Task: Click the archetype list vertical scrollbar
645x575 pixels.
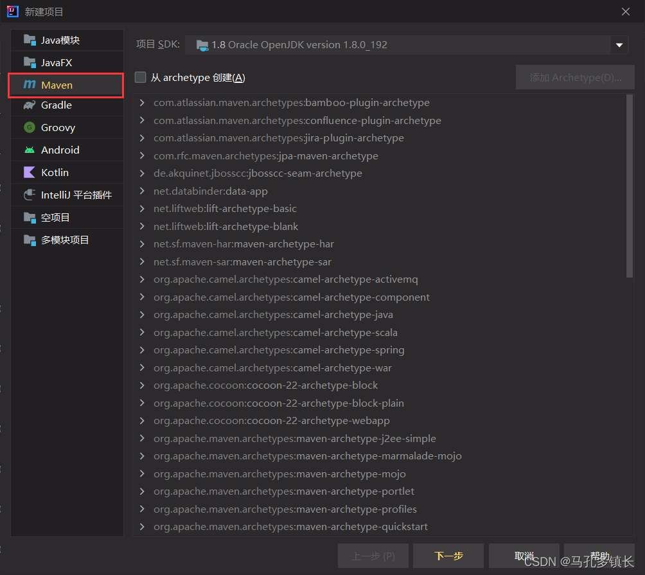Action: pos(630,186)
